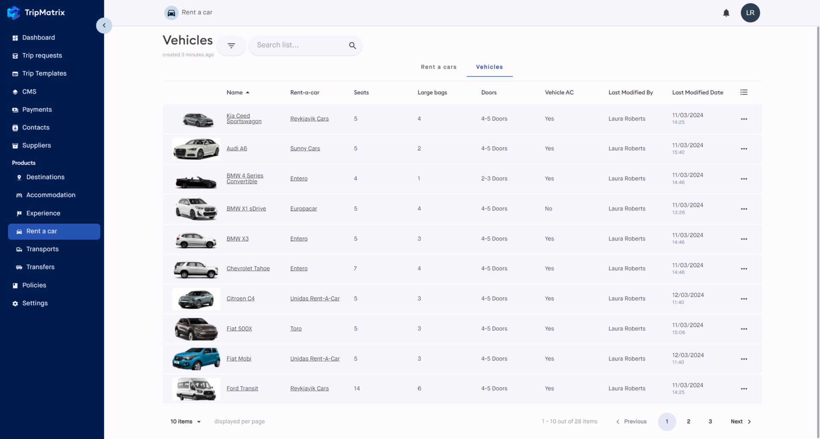Expand search with the magnifier in search bar

[x=352, y=45]
